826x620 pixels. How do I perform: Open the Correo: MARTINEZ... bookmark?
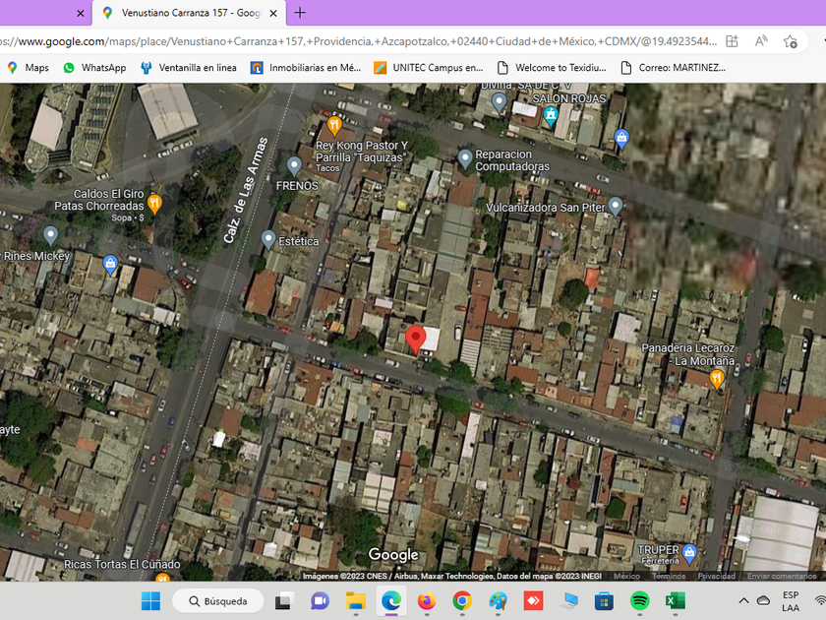click(x=674, y=68)
